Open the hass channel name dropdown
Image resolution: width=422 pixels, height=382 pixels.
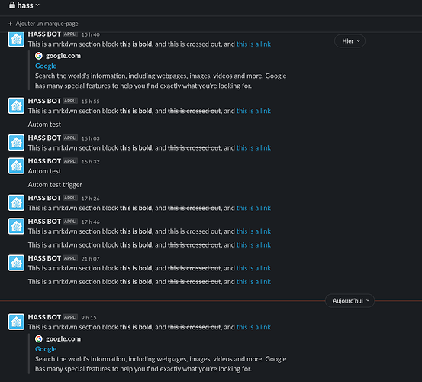coord(28,5)
